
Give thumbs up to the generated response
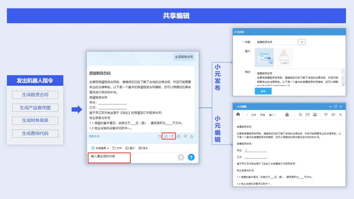[179, 136]
